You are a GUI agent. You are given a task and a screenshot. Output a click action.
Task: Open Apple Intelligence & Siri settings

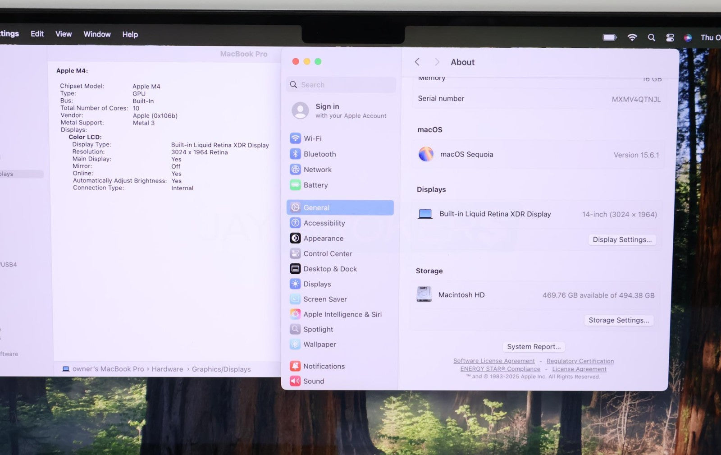tap(342, 314)
